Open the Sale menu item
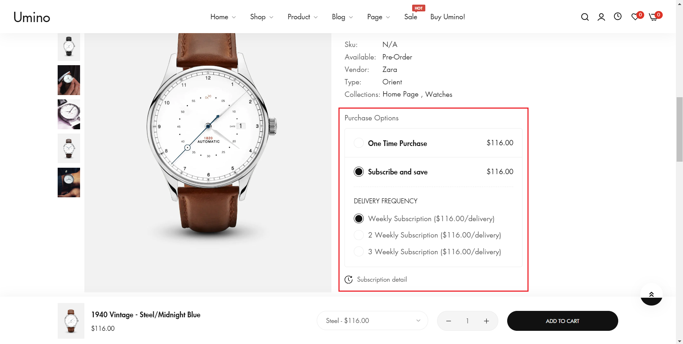 (410, 17)
